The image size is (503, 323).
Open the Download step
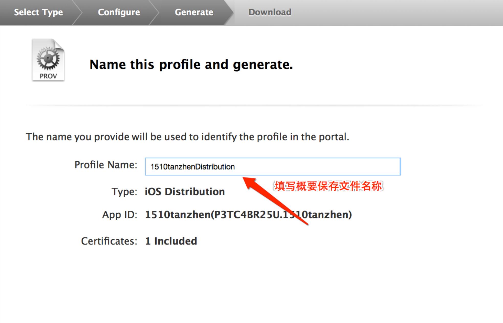coord(270,12)
